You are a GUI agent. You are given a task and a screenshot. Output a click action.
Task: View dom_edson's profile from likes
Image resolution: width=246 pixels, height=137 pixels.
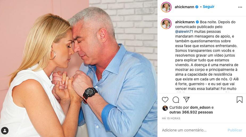200,107
